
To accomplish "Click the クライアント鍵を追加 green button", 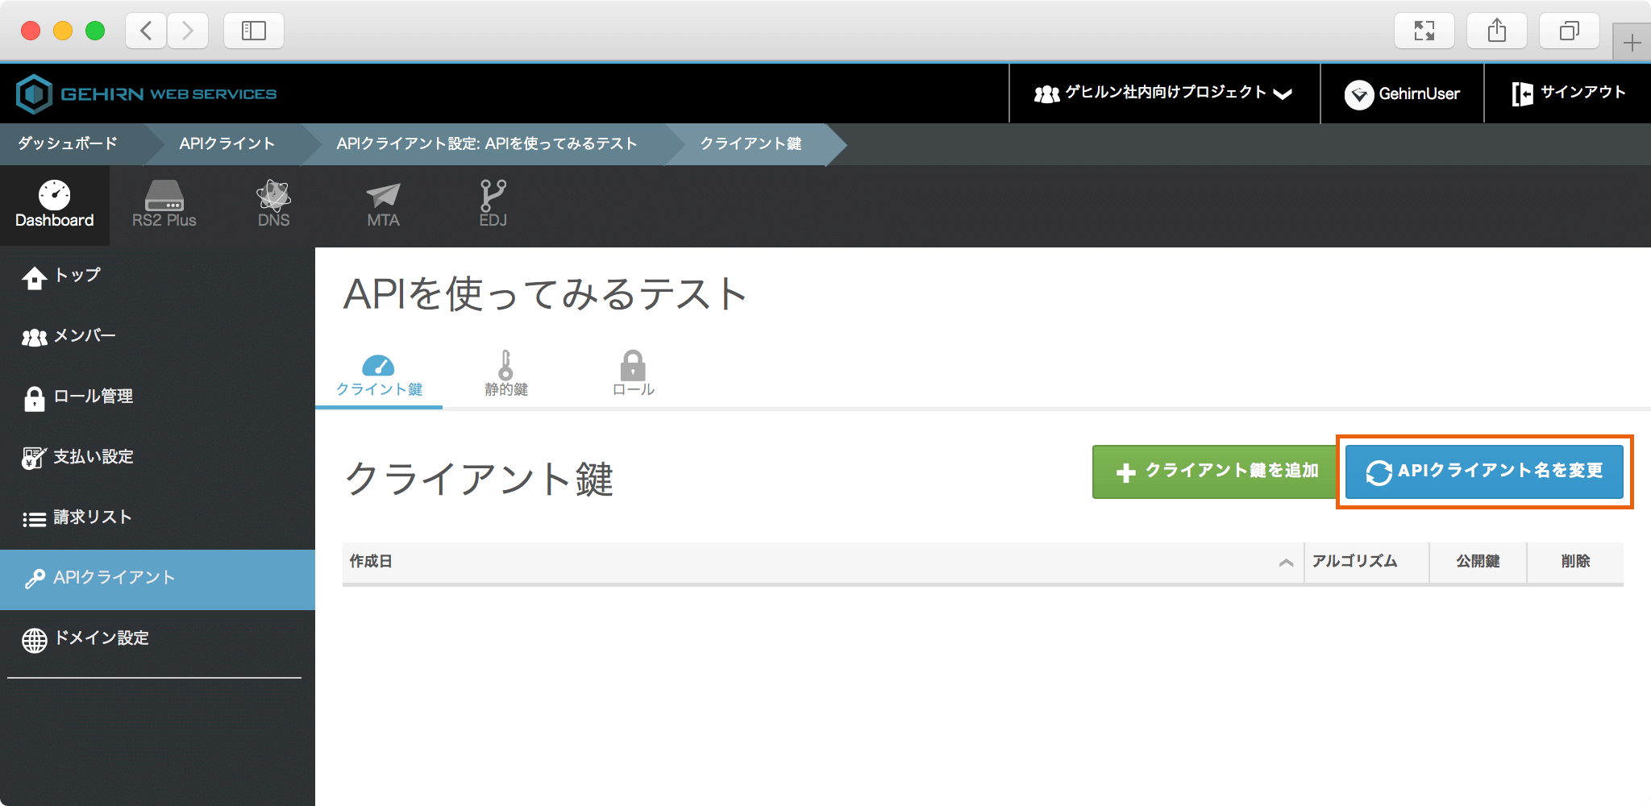I will point(1216,472).
